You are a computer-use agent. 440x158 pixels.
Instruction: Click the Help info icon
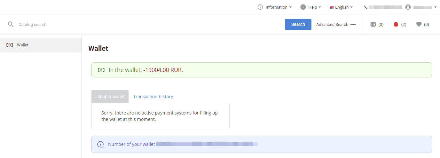click(303, 7)
